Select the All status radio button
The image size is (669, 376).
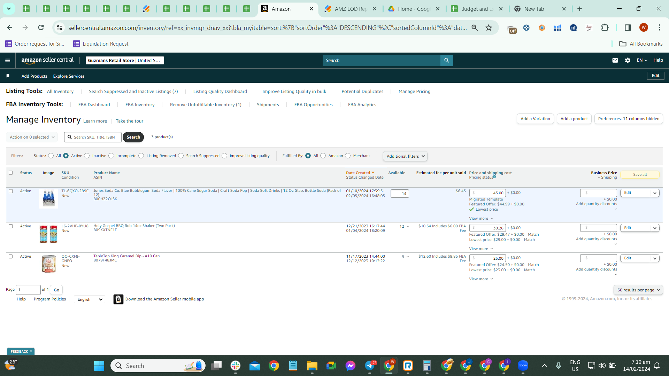pyautogui.click(x=51, y=156)
